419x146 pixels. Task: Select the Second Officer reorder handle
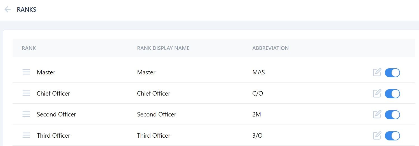[26, 115]
